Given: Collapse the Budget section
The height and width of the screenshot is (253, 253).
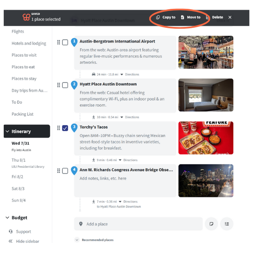Looking at the screenshot, I should pos(8,218).
